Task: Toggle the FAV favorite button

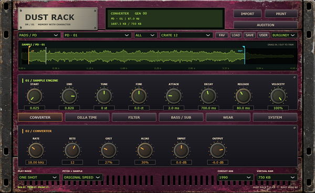Action: [x=222, y=35]
